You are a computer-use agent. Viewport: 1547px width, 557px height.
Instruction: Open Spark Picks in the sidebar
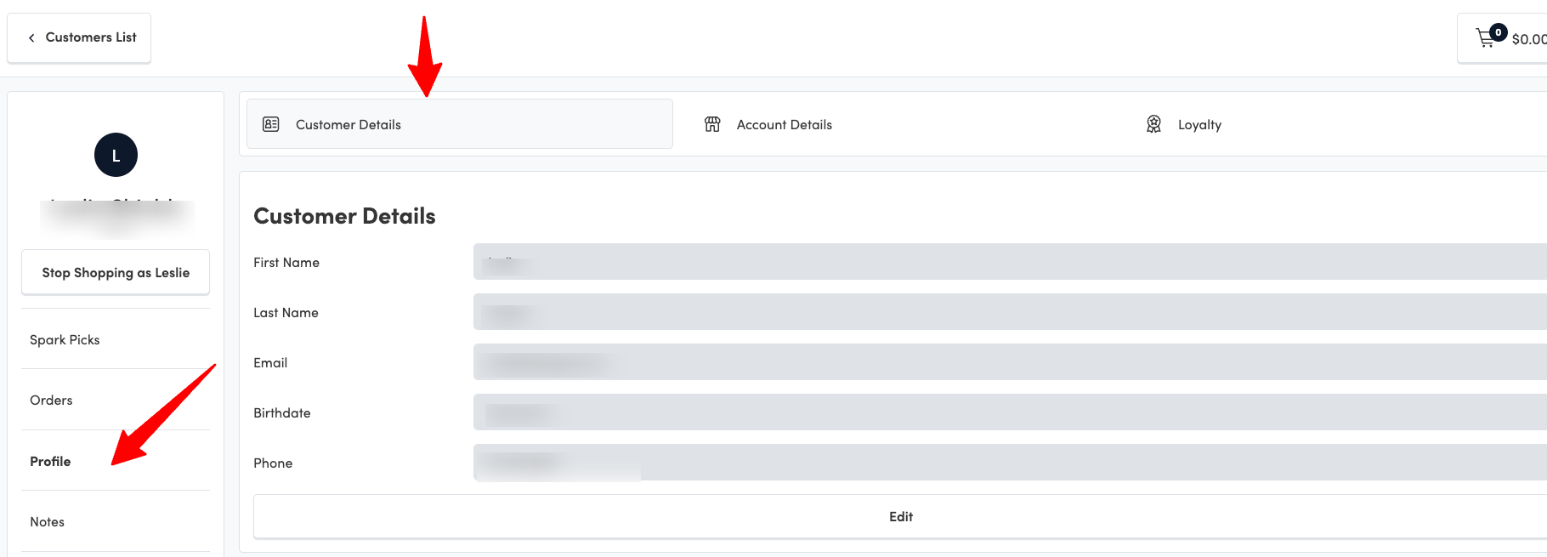[x=65, y=339]
